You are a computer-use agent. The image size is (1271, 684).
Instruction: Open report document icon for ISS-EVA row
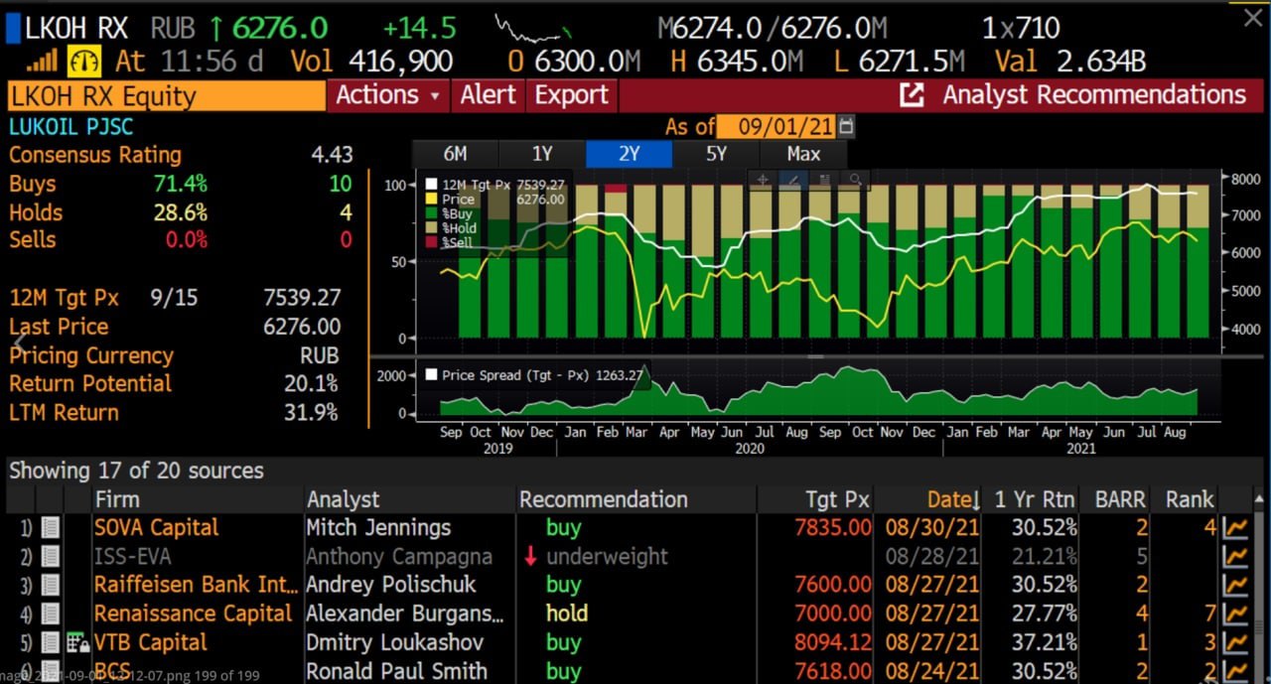[51, 557]
